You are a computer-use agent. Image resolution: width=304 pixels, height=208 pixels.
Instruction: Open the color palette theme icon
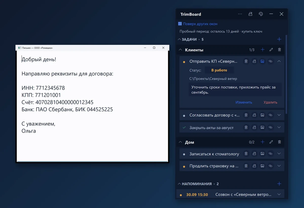coord(261,14)
